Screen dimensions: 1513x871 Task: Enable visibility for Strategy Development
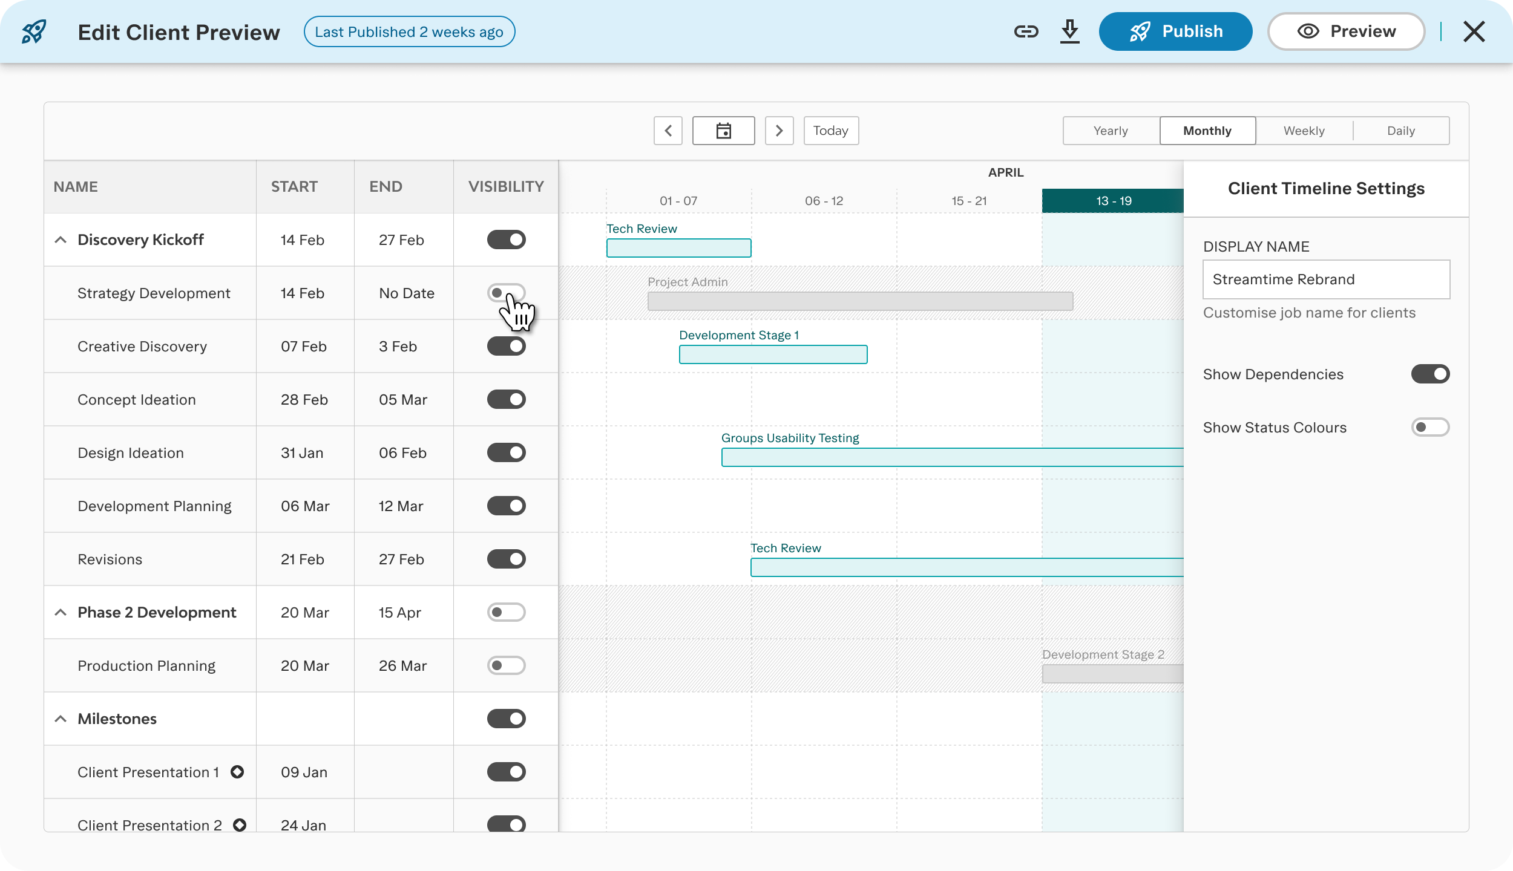click(x=506, y=293)
